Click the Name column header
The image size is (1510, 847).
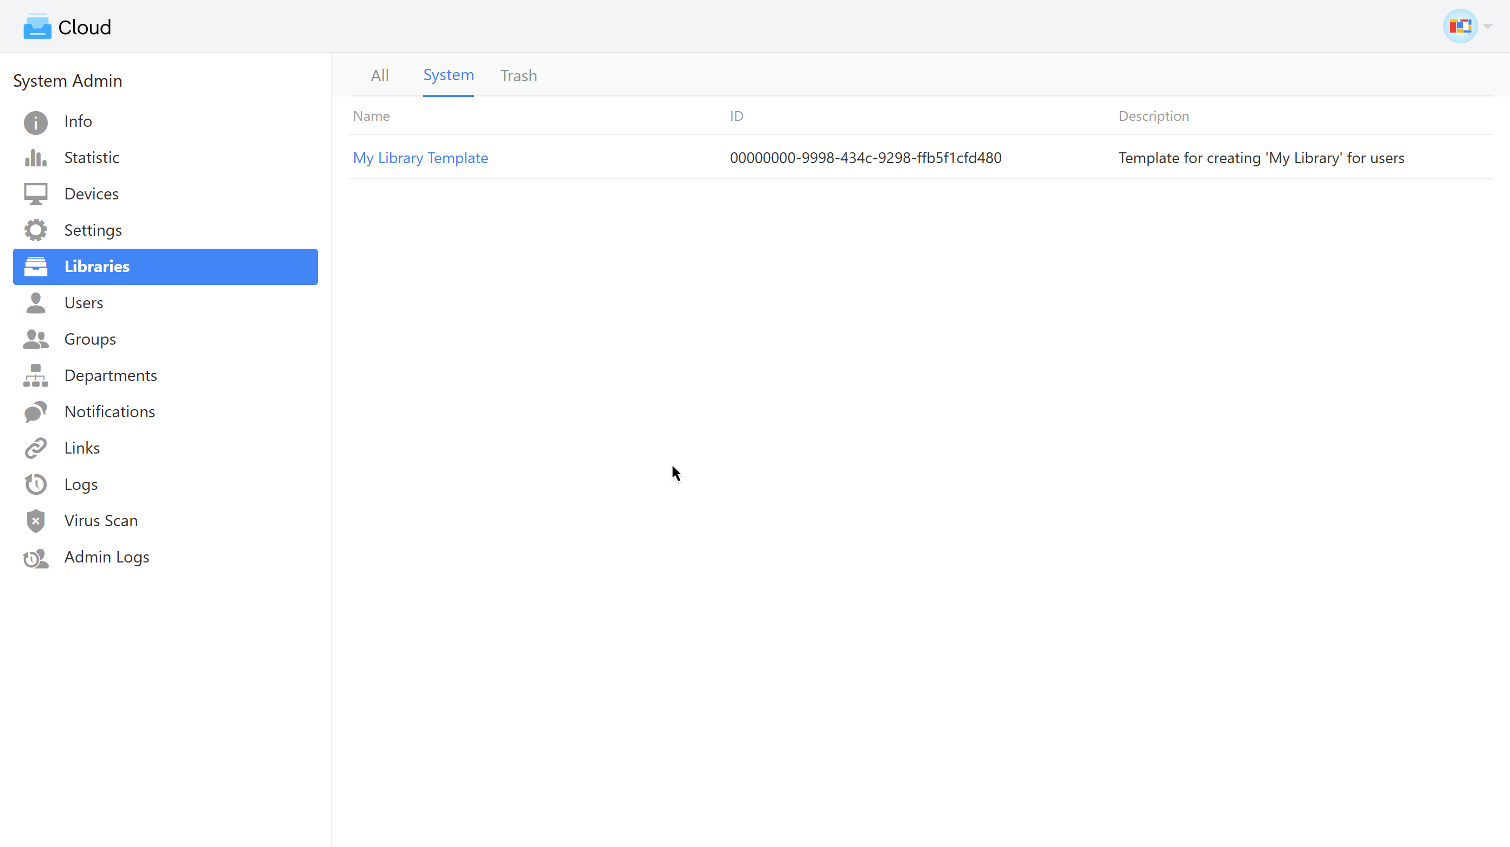click(x=371, y=116)
